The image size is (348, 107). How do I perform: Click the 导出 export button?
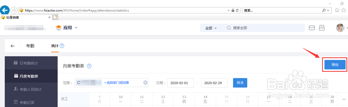click(335, 65)
